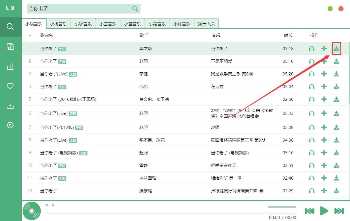Open the settings hexagon icon in sidebar

coord(10,125)
